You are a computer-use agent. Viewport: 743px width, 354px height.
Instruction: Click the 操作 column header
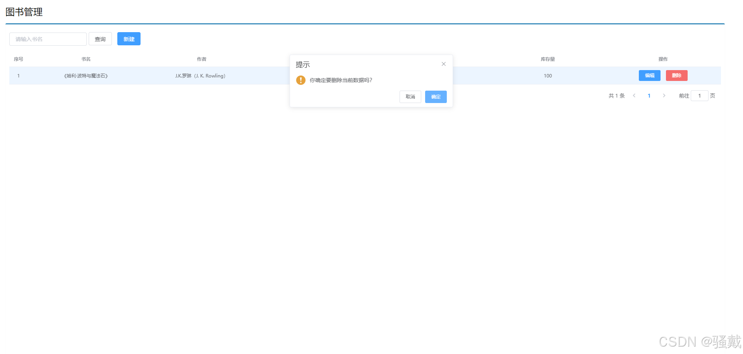coord(662,59)
